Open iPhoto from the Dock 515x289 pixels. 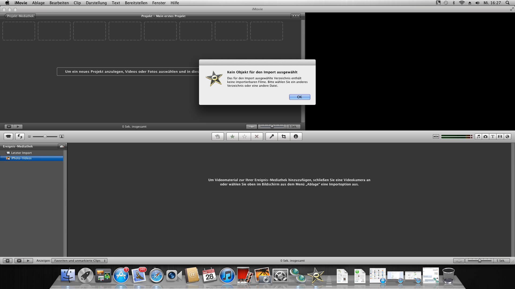tap(263, 276)
